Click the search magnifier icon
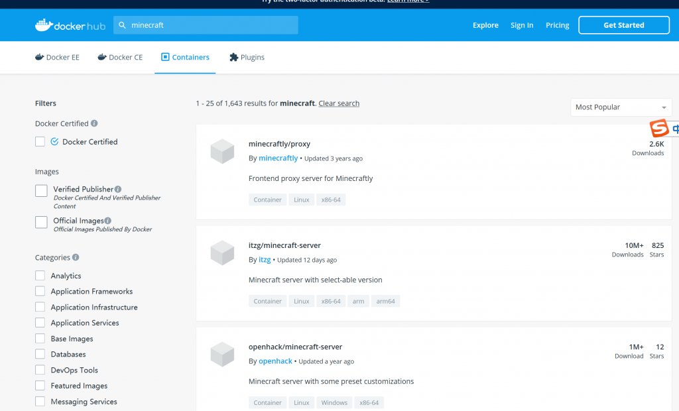Image resolution: width=679 pixels, height=411 pixels. (122, 25)
